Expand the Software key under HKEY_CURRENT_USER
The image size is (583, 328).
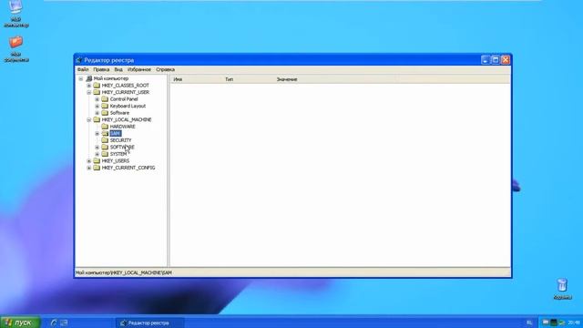click(97, 113)
